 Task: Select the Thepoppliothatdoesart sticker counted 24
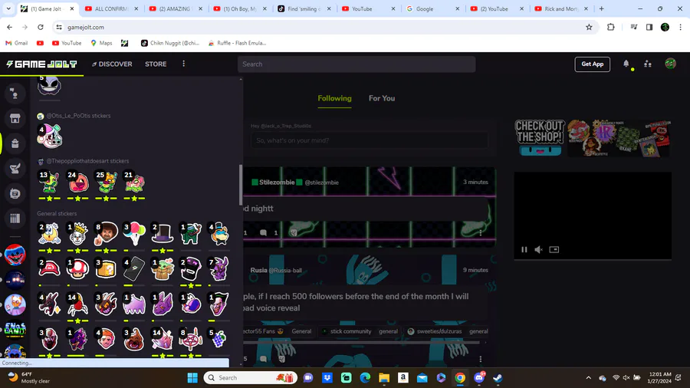click(x=78, y=181)
